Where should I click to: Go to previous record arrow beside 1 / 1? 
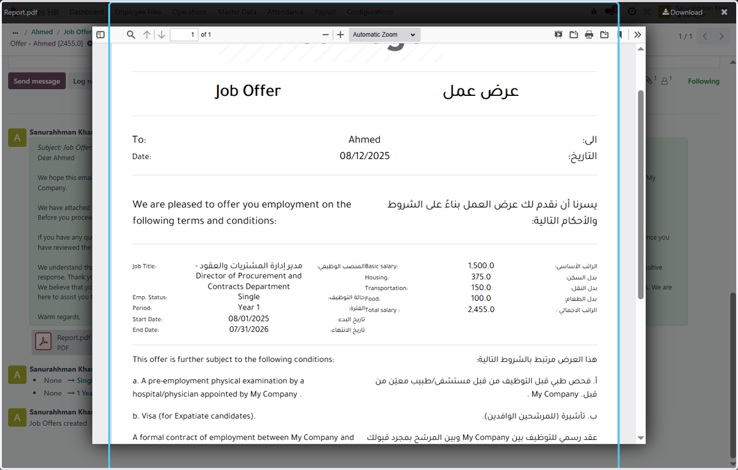705,36
